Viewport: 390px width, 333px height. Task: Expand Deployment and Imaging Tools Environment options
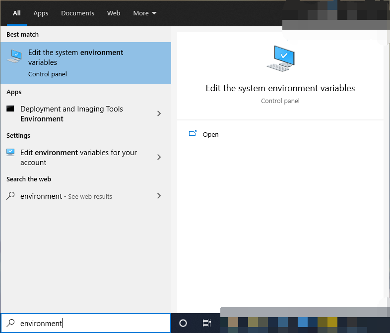159,113
